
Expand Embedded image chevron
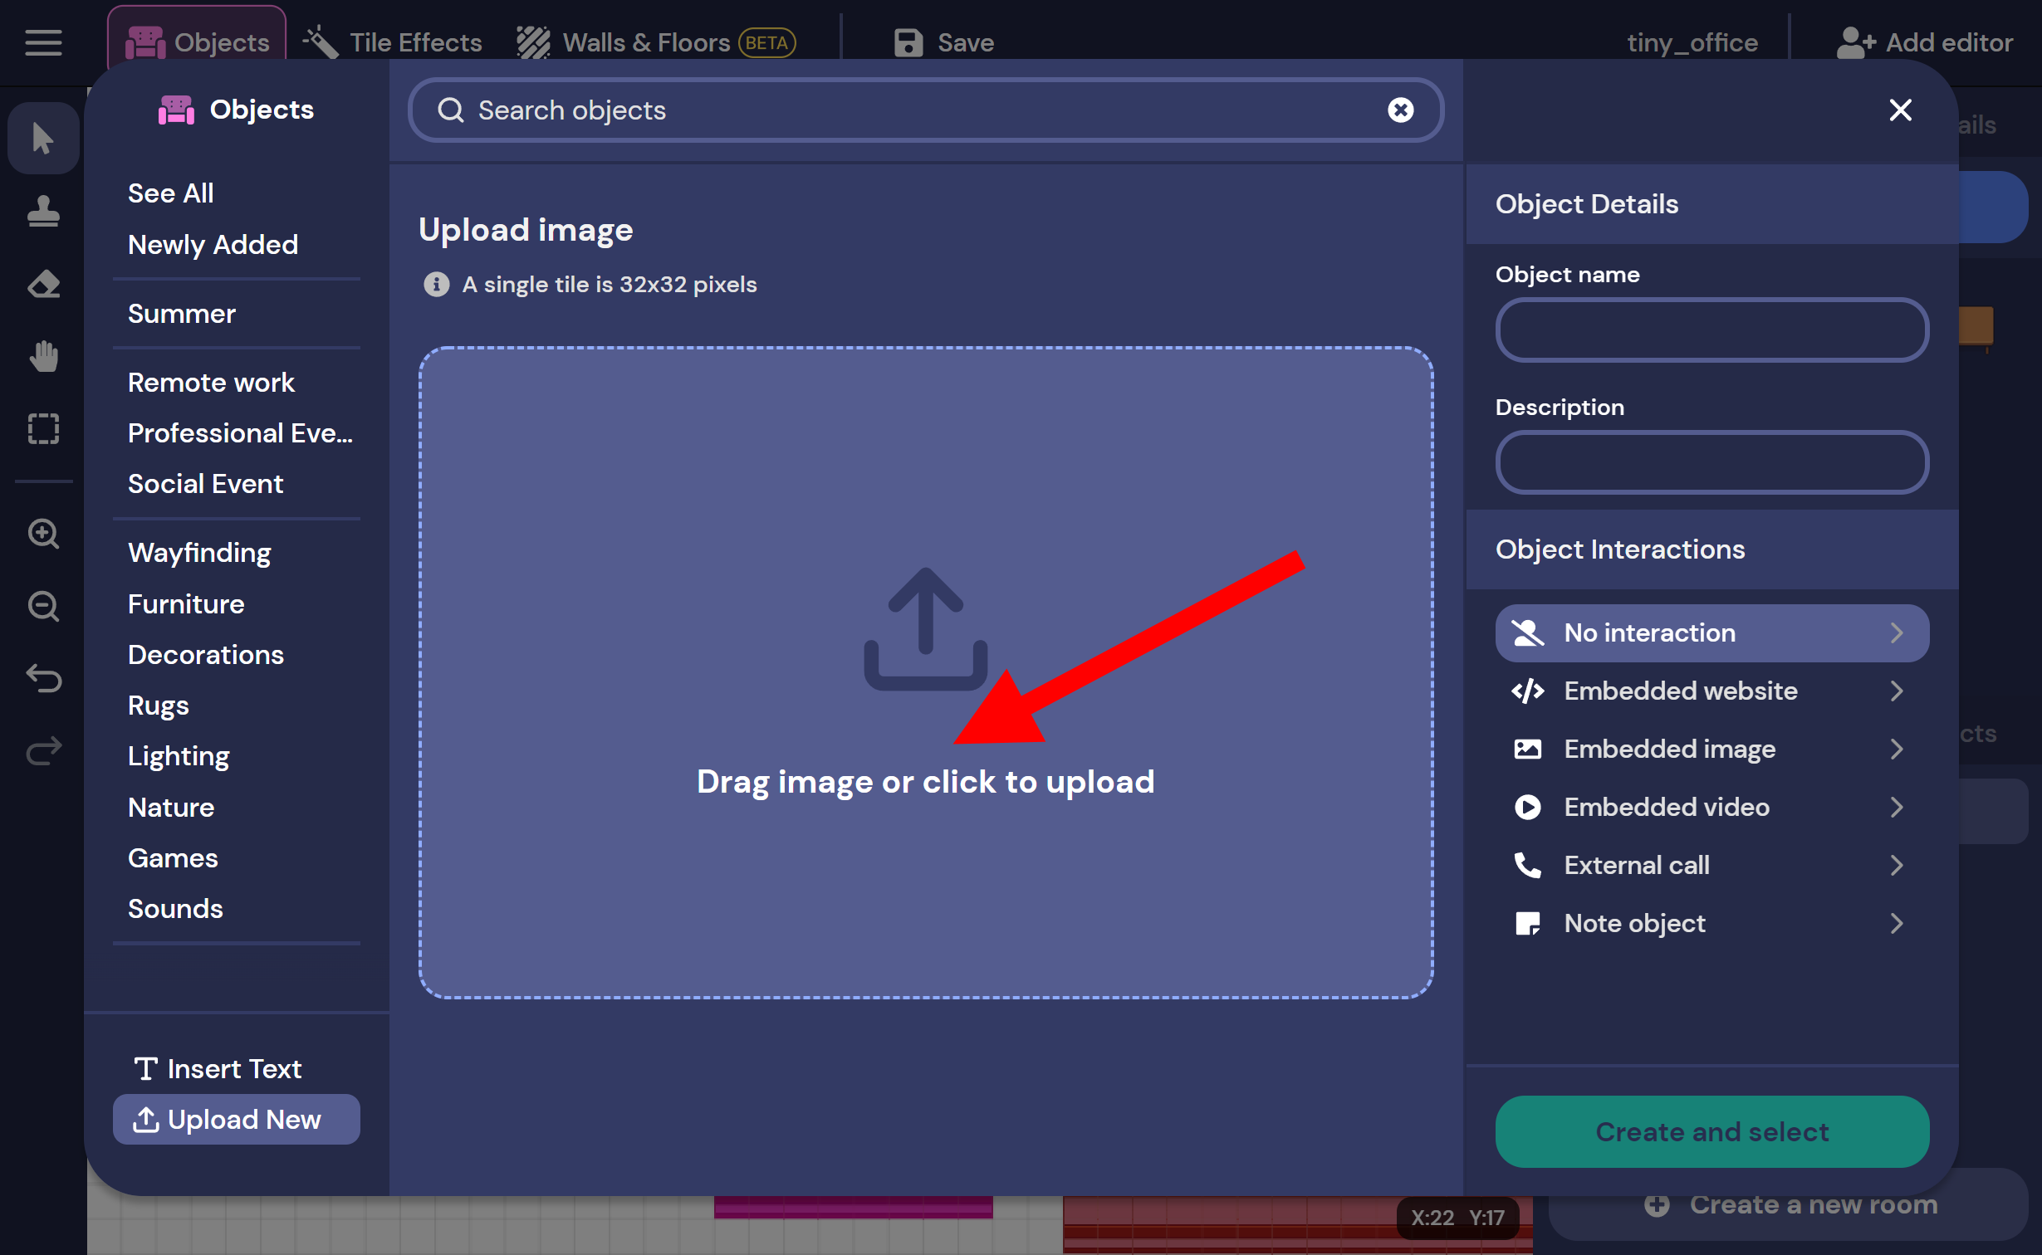[x=1897, y=750]
